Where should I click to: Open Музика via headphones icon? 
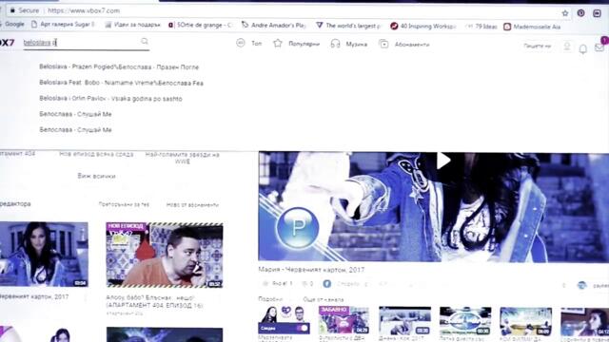(x=335, y=44)
